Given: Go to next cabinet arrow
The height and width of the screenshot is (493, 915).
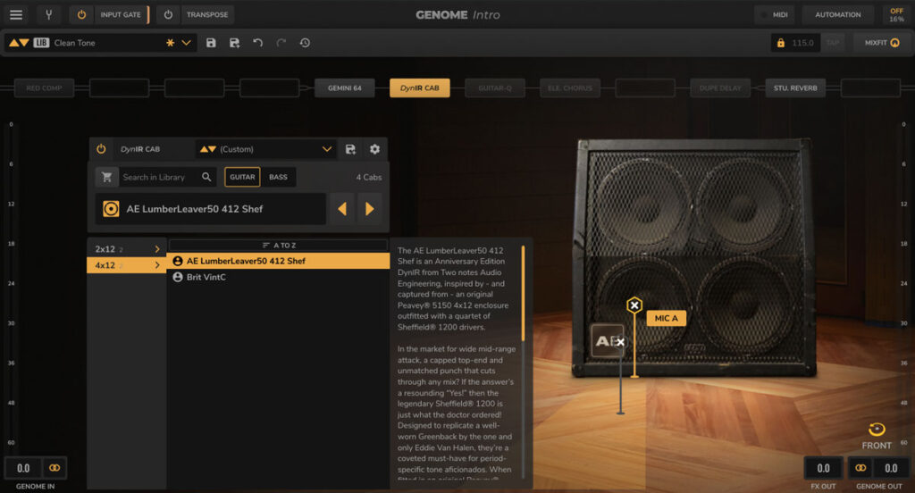Looking at the screenshot, I should [x=369, y=209].
